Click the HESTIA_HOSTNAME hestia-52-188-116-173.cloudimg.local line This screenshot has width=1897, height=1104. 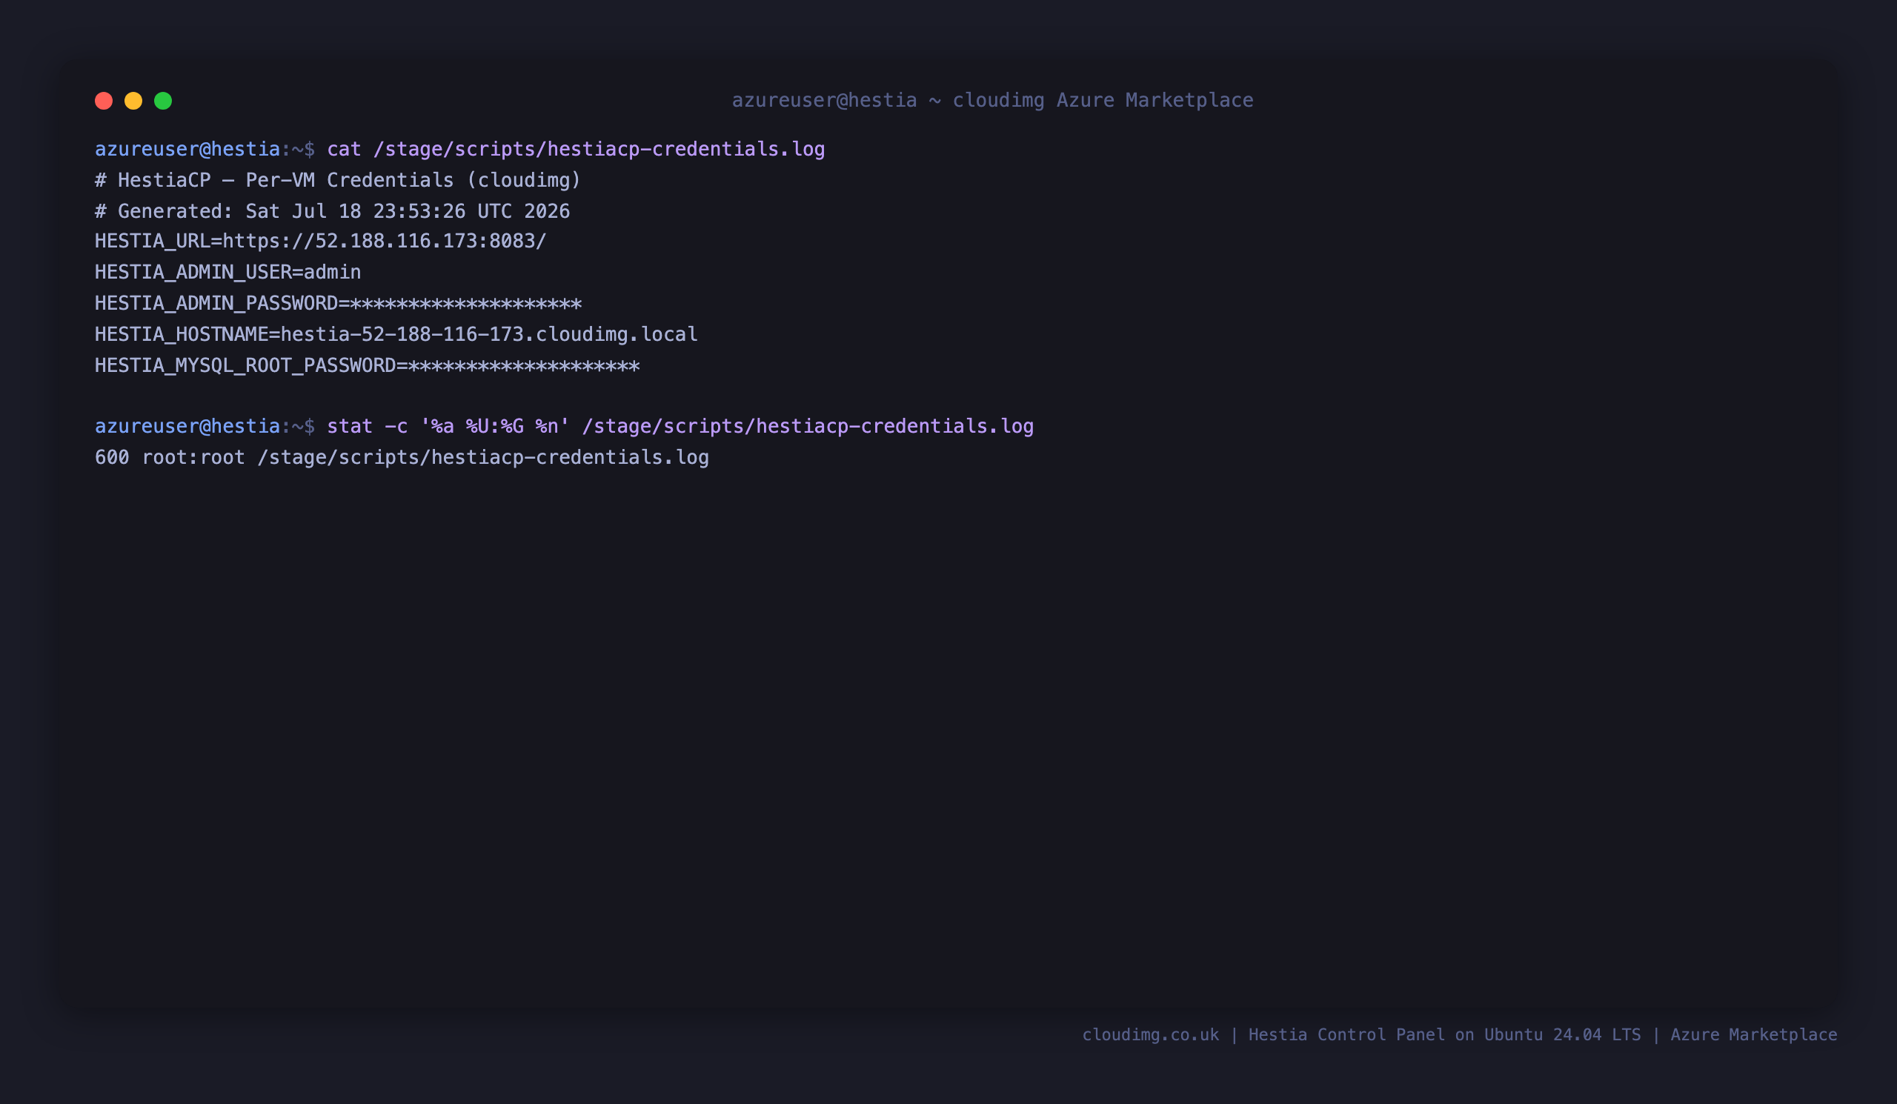click(396, 334)
